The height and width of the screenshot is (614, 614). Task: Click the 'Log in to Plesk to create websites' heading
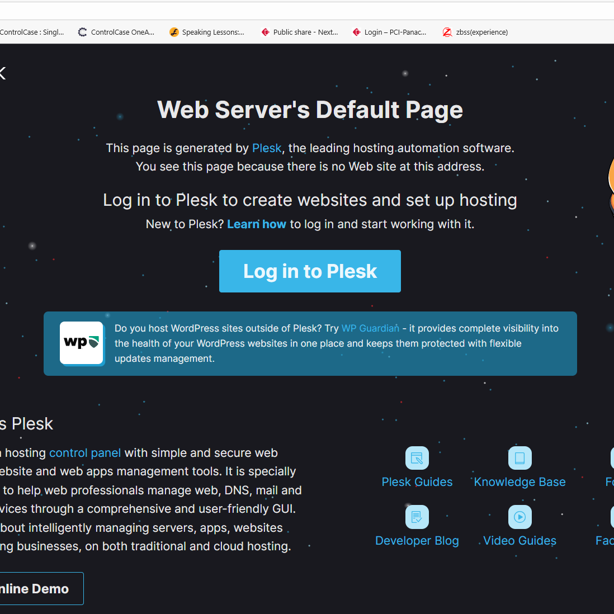point(310,200)
